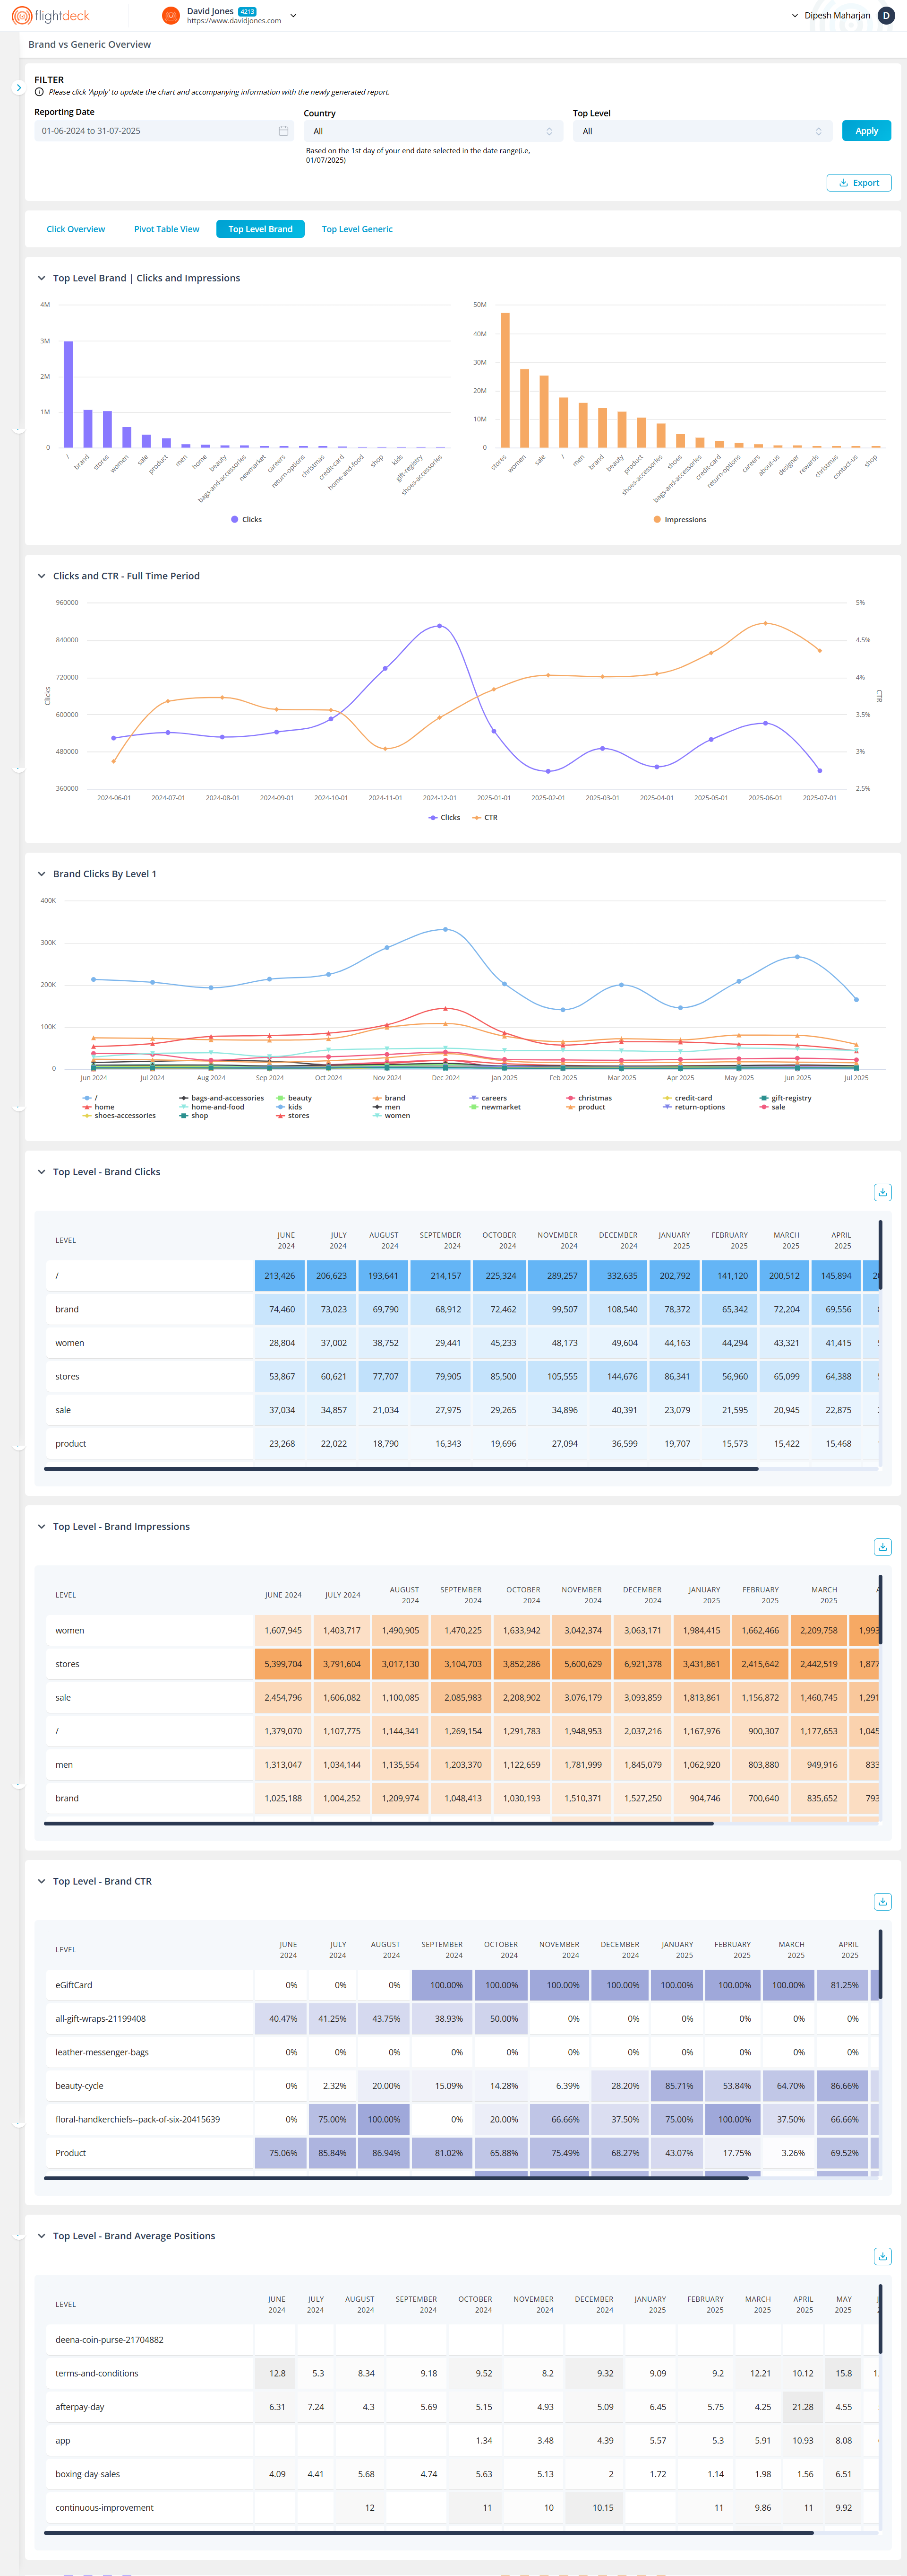Toggle the Impressions legend under bar chart
907x2576 pixels.
pyautogui.click(x=679, y=520)
